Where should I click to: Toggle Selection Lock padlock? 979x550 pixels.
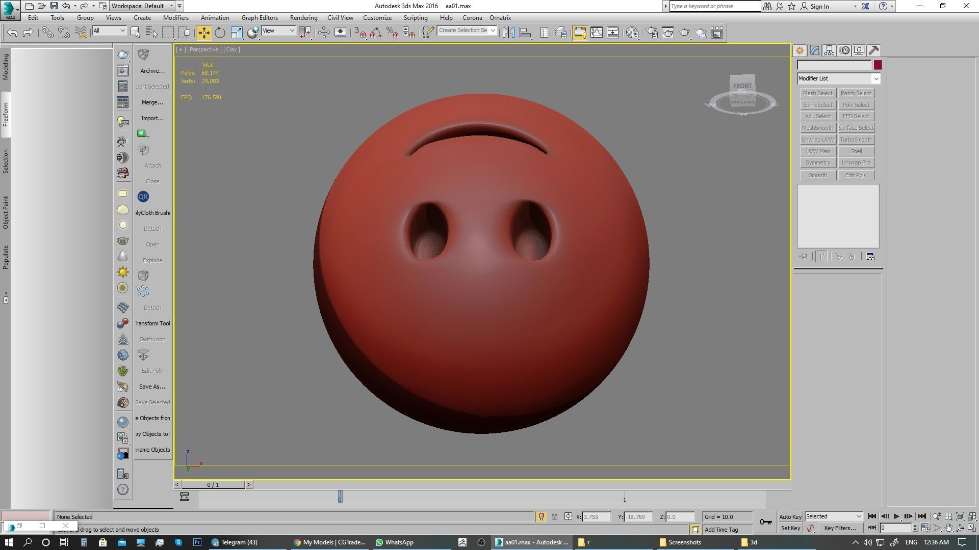coord(554,516)
